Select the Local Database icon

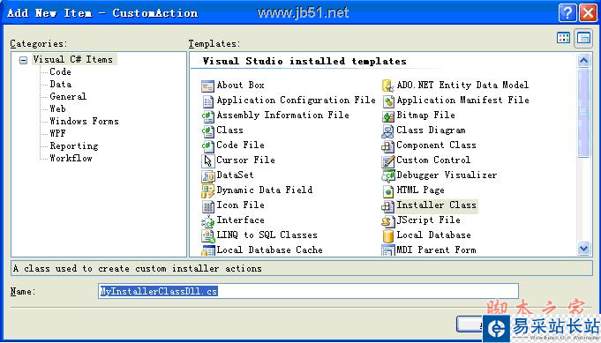[387, 235]
